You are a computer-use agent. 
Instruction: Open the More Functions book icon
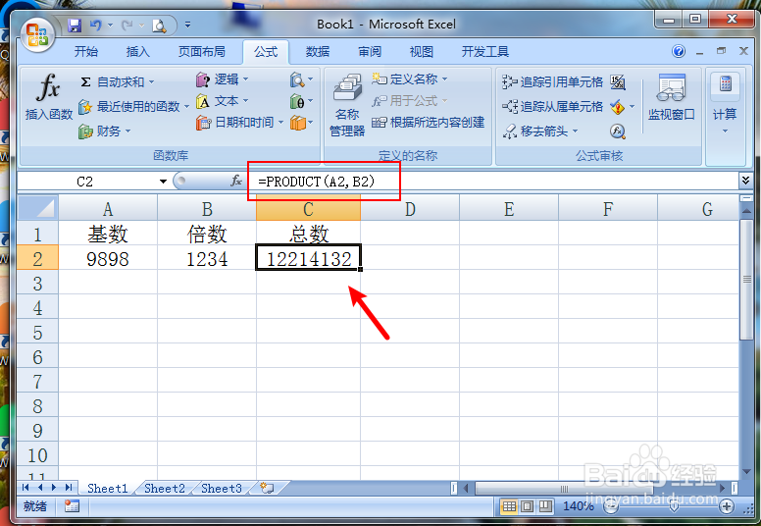pyautogui.click(x=297, y=123)
